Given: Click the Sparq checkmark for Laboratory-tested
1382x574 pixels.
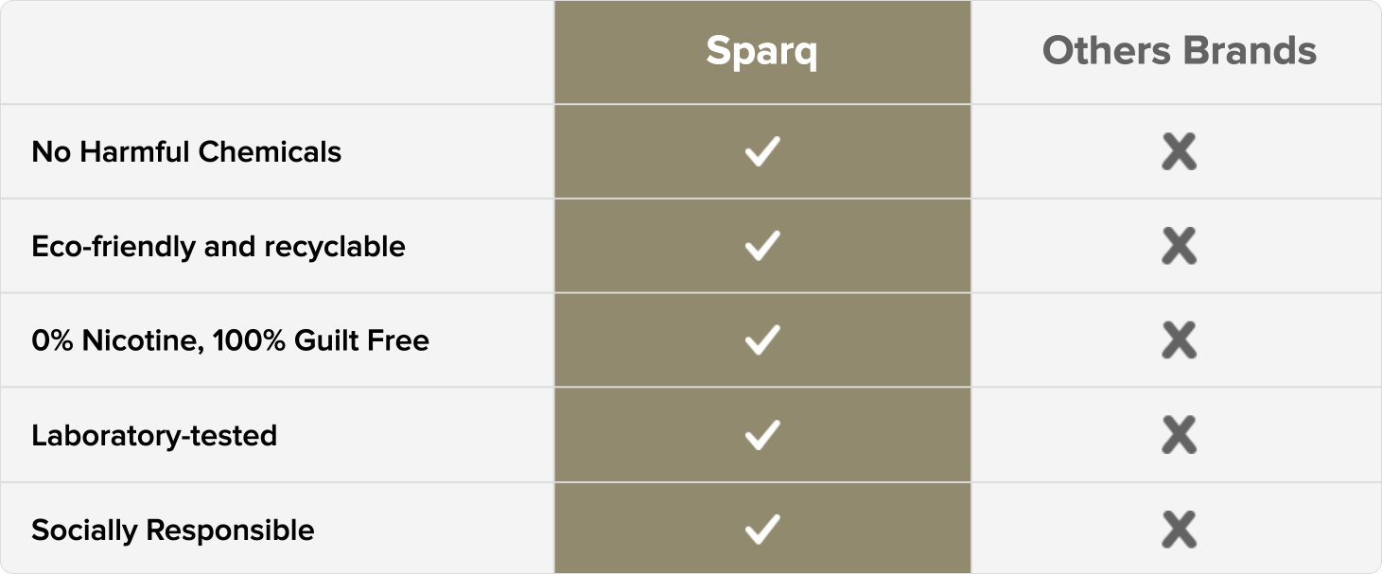Looking at the screenshot, I should click(x=761, y=435).
